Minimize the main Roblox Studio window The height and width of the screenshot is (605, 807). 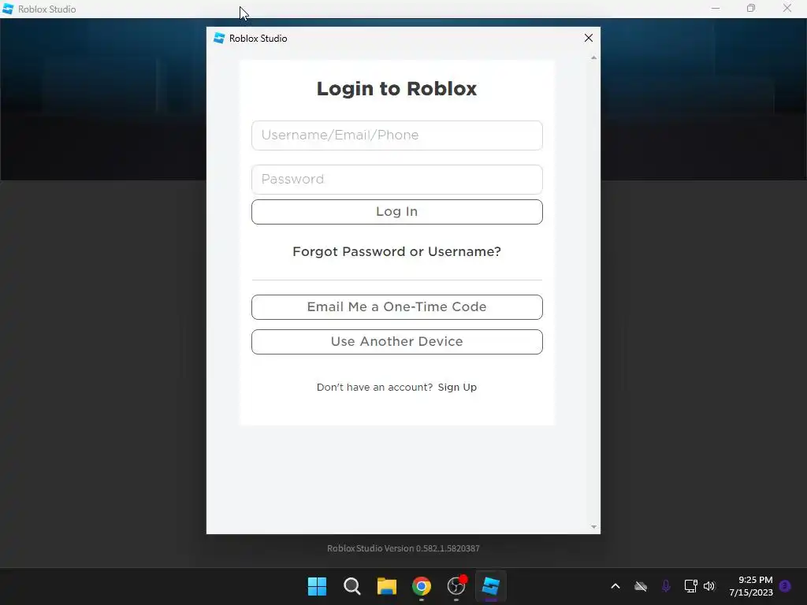click(x=716, y=9)
